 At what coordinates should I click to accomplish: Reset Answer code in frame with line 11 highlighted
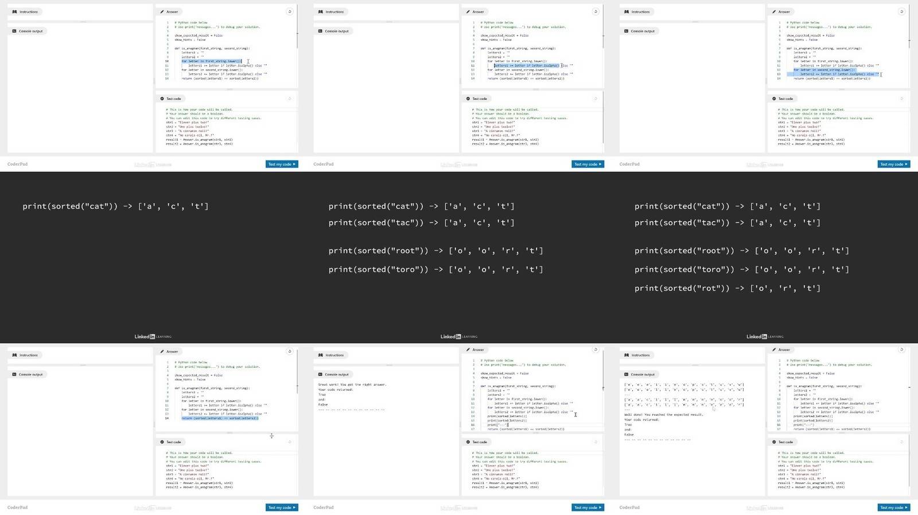click(596, 11)
